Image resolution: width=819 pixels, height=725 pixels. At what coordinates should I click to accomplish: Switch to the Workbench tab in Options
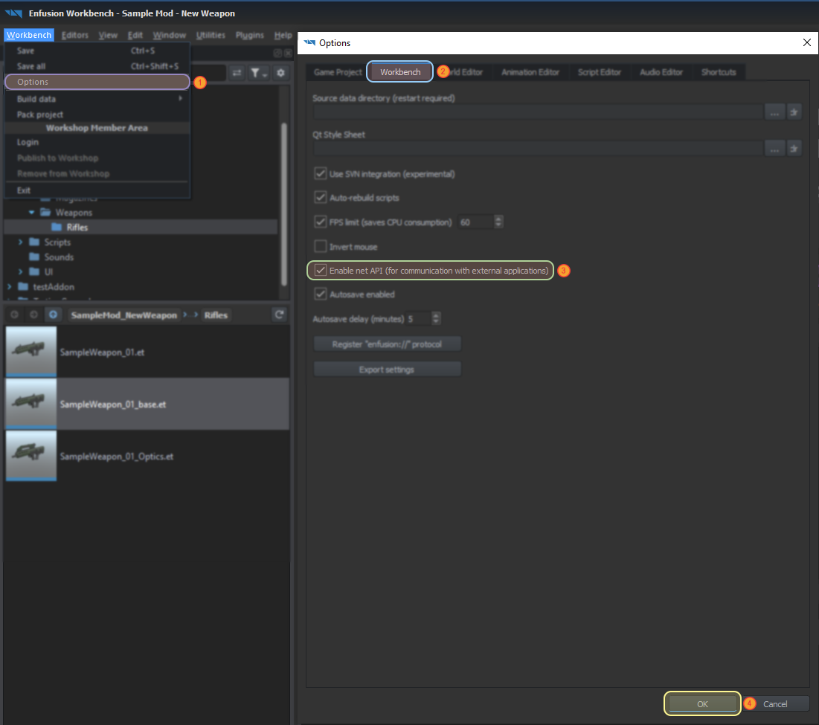(400, 72)
